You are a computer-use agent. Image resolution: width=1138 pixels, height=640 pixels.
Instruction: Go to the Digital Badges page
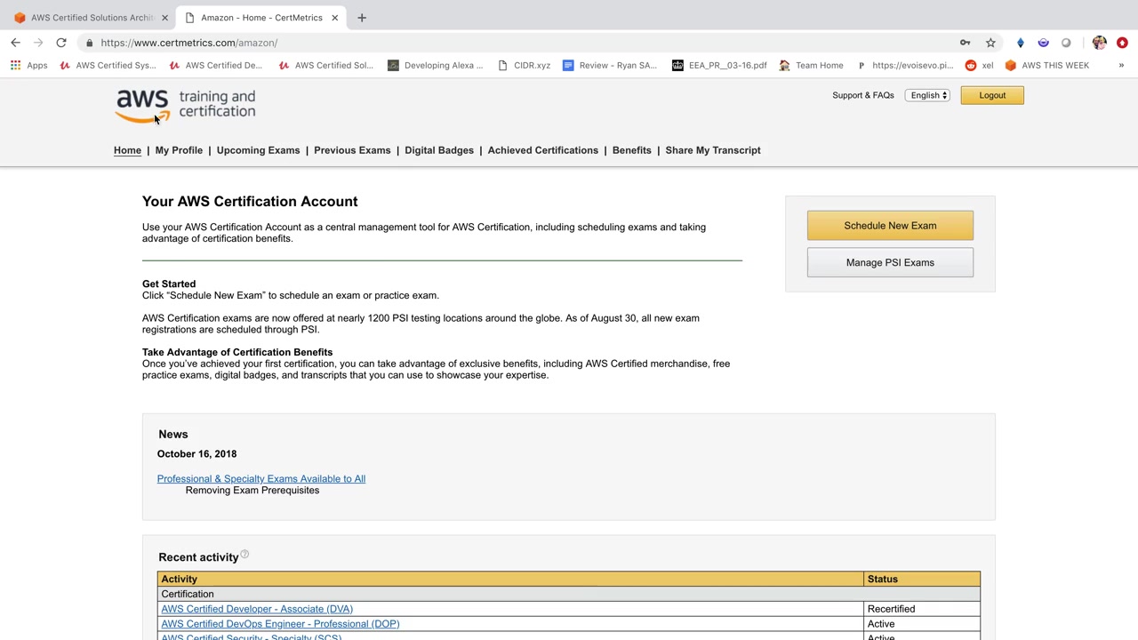[x=439, y=150]
